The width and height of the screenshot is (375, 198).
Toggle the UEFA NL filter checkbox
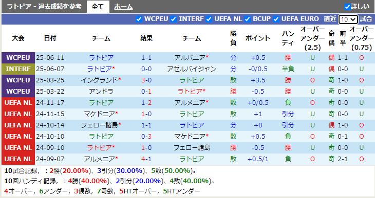point(209,19)
